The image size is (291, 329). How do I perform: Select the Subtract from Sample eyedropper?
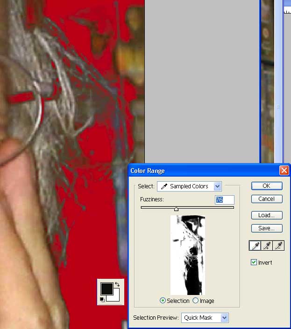[x=278, y=246]
